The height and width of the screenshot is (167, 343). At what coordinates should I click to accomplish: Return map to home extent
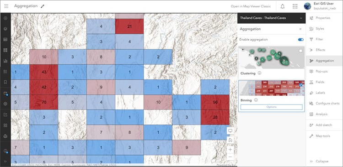pyautogui.click(x=230, y=140)
